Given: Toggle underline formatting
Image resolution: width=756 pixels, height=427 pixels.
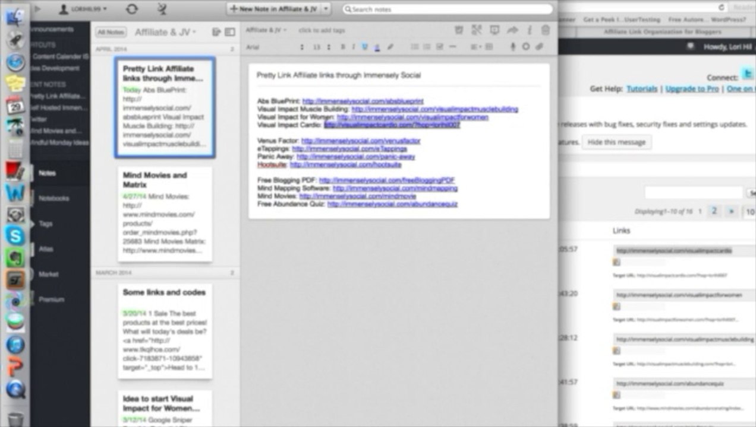Looking at the screenshot, I should coord(365,47).
